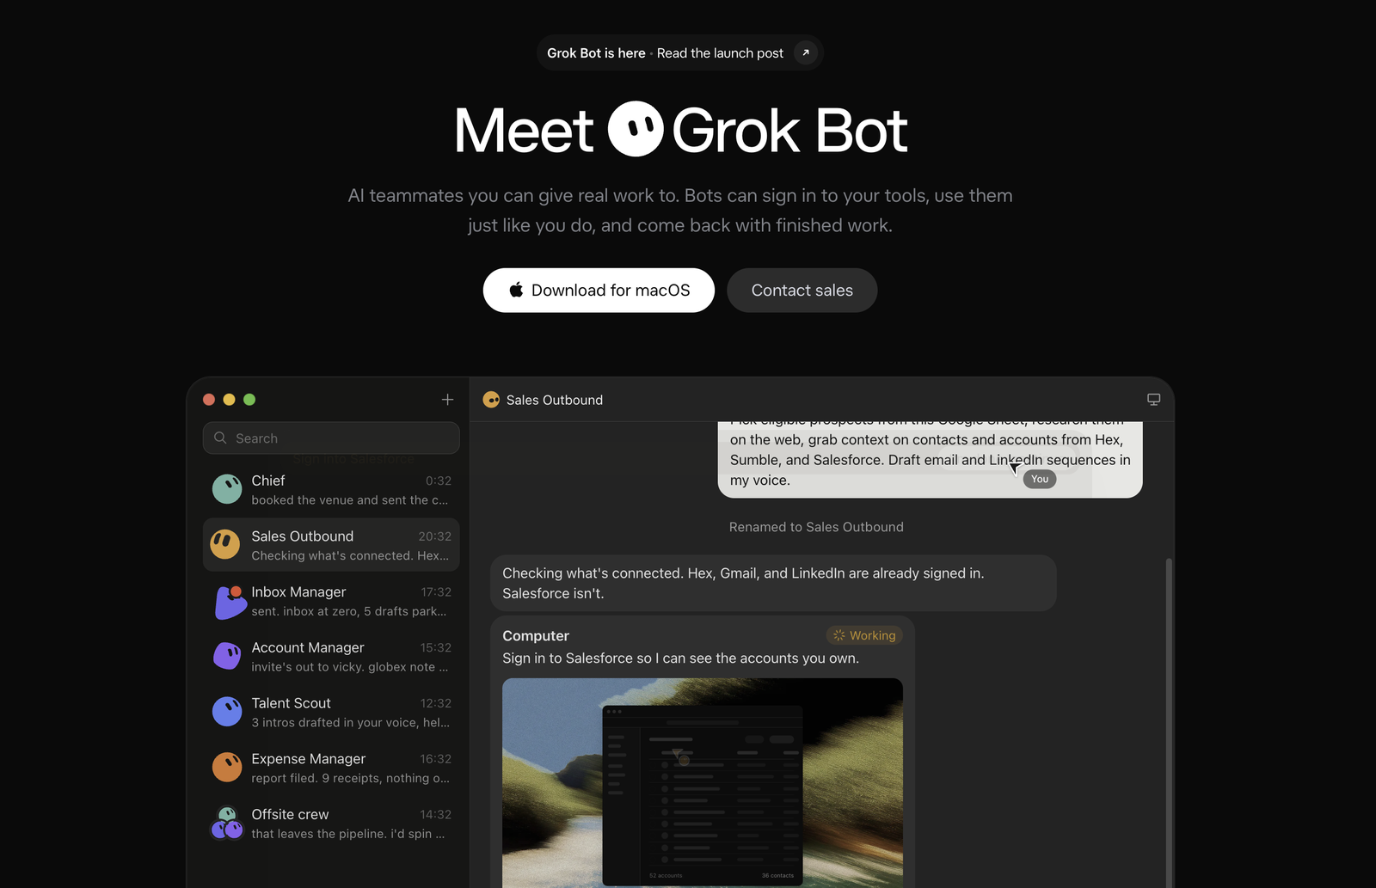
Task: Click the Expense Manager orange avatar
Action: point(227,767)
